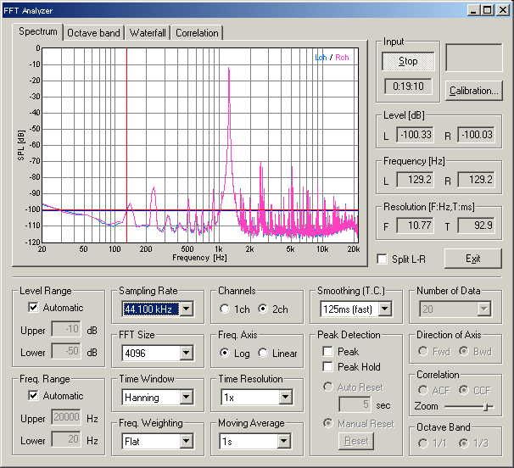The image size is (514, 468).
Task: Enable the Split L-R checkbox
Action: tap(383, 259)
